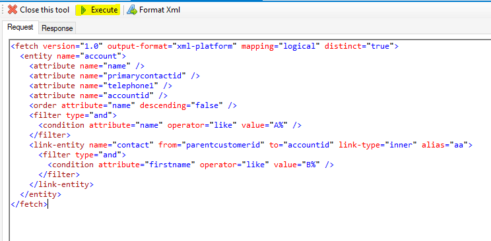Click the fetch version="1.0" line
Screen dimensions: 491x241
tap(205, 46)
